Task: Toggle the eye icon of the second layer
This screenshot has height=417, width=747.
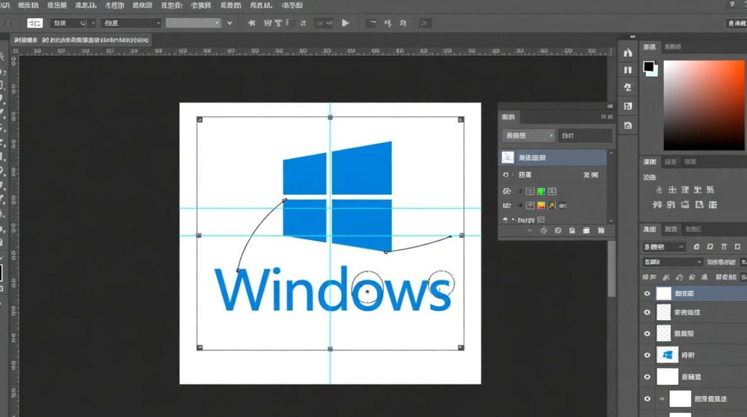Action: (x=647, y=312)
